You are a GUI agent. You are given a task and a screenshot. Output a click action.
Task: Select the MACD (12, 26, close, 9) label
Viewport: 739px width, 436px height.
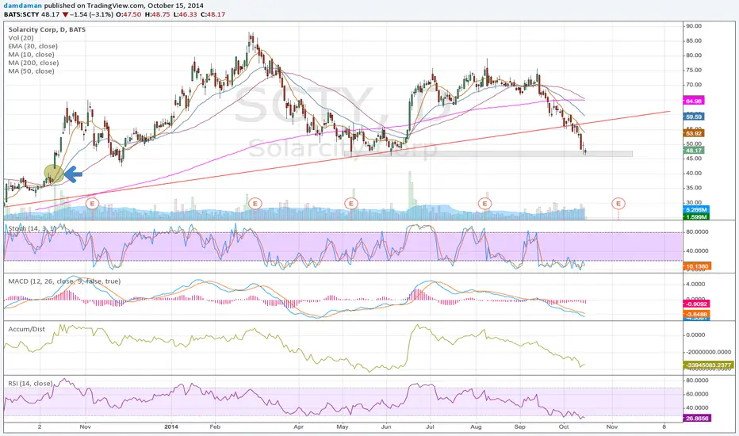point(64,281)
